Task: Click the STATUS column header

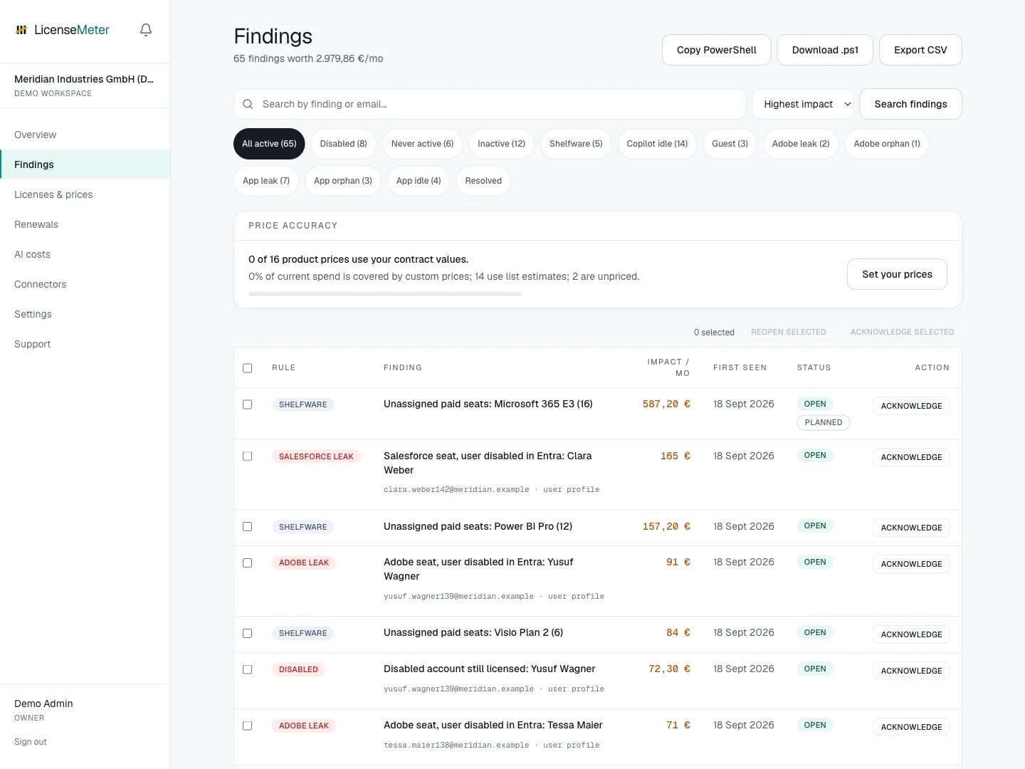Action: (814, 368)
